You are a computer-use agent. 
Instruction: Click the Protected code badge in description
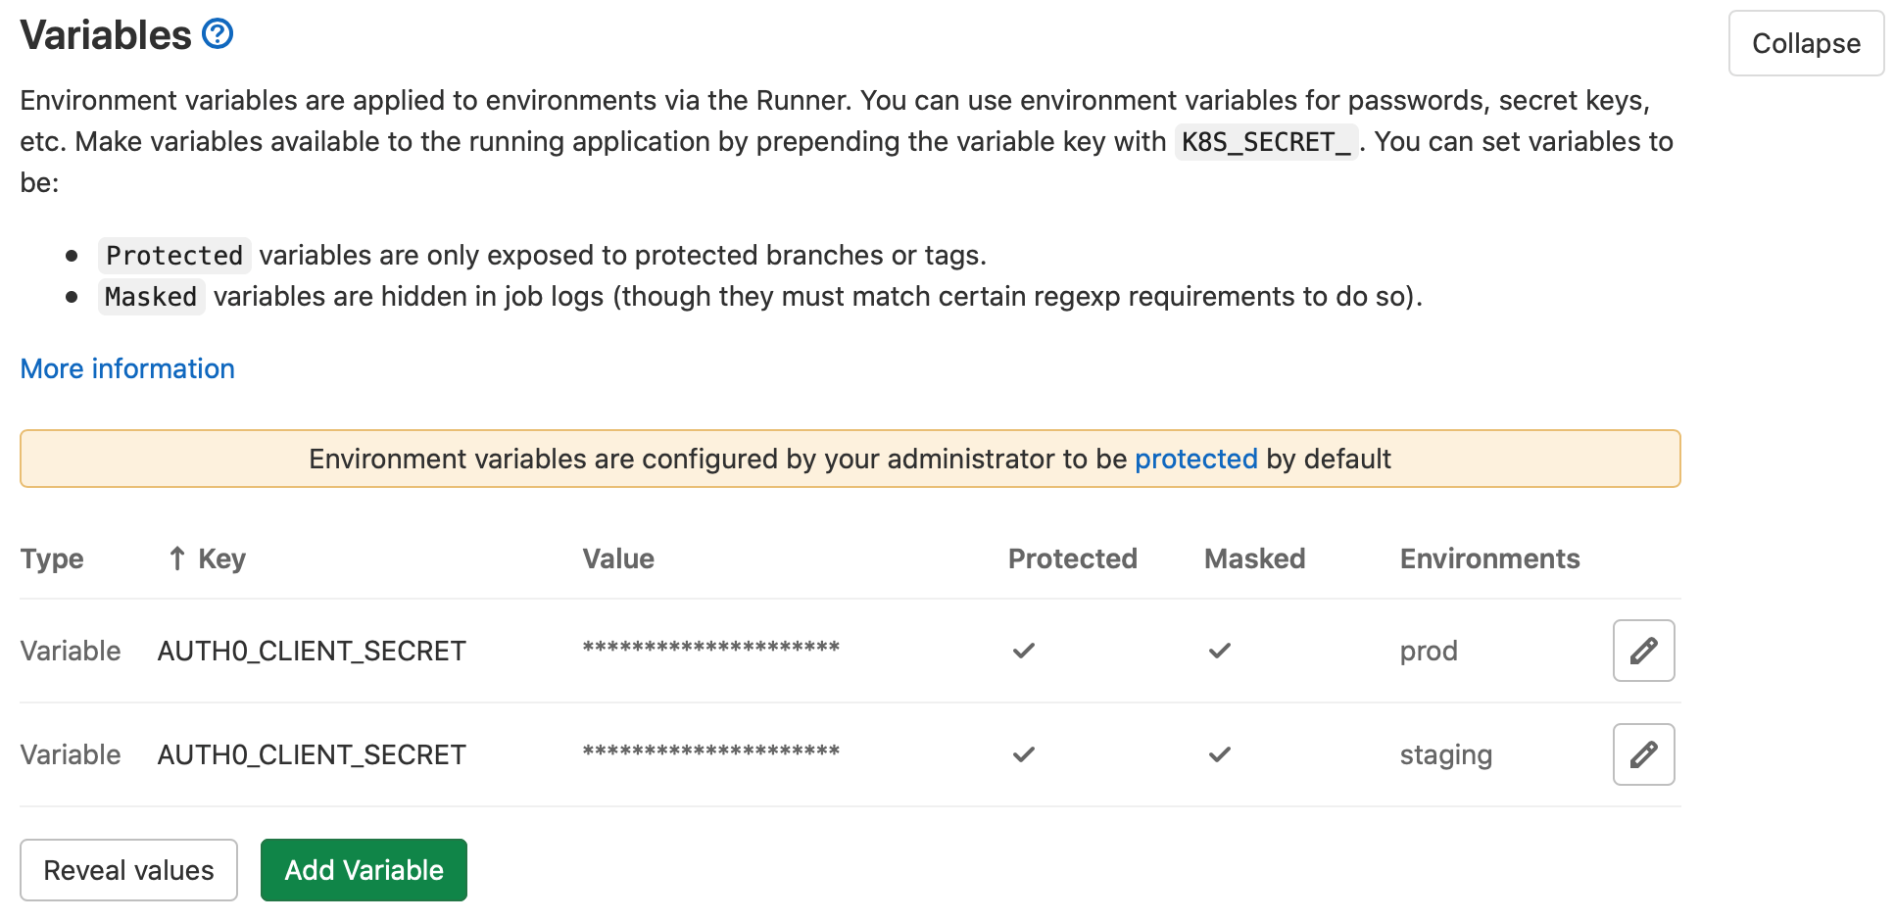pos(174,255)
